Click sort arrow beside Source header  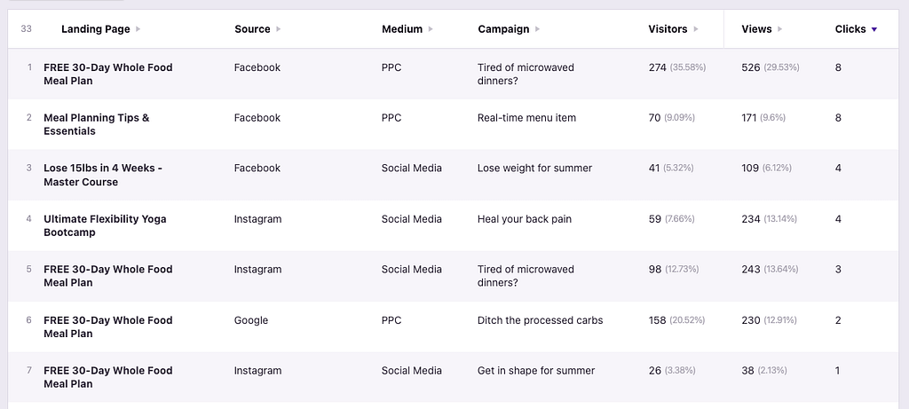(x=279, y=29)
